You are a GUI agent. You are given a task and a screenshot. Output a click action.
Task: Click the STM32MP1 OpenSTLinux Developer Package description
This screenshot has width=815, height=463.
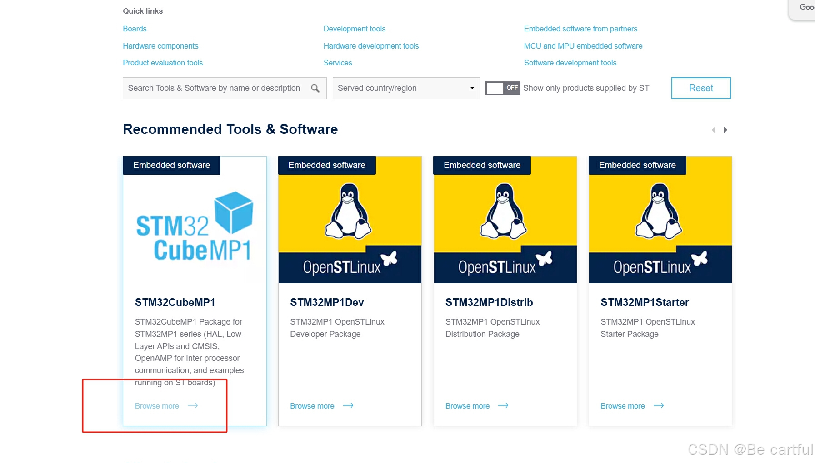(x=337, y=328)
